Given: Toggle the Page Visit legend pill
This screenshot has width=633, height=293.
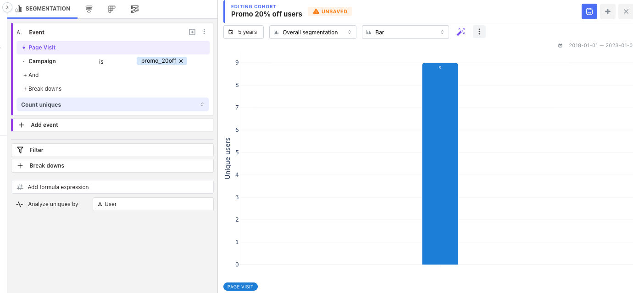Looking at the screenshot, I should 240,287.
